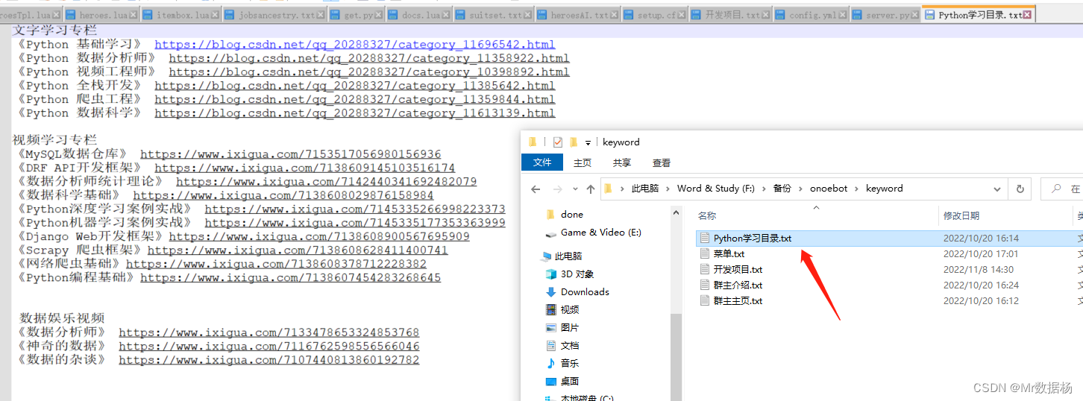The width and height of the screenshot is (1083, 401).
Task: Switch to the jobsancestry.txt tab
Action: pos(274,15)
